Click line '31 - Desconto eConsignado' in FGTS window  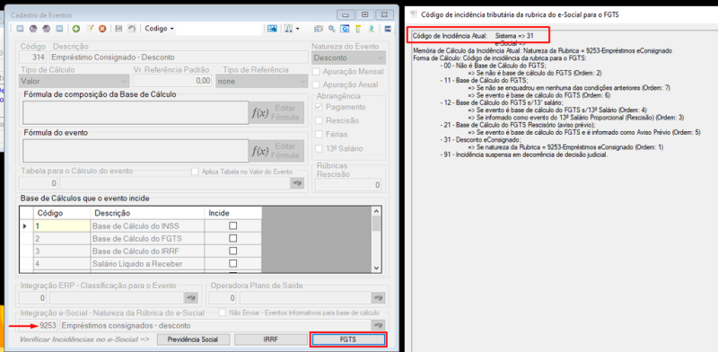480,140
